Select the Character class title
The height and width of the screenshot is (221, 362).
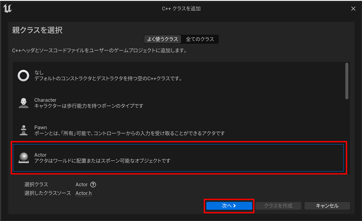[x=45, y=100]
